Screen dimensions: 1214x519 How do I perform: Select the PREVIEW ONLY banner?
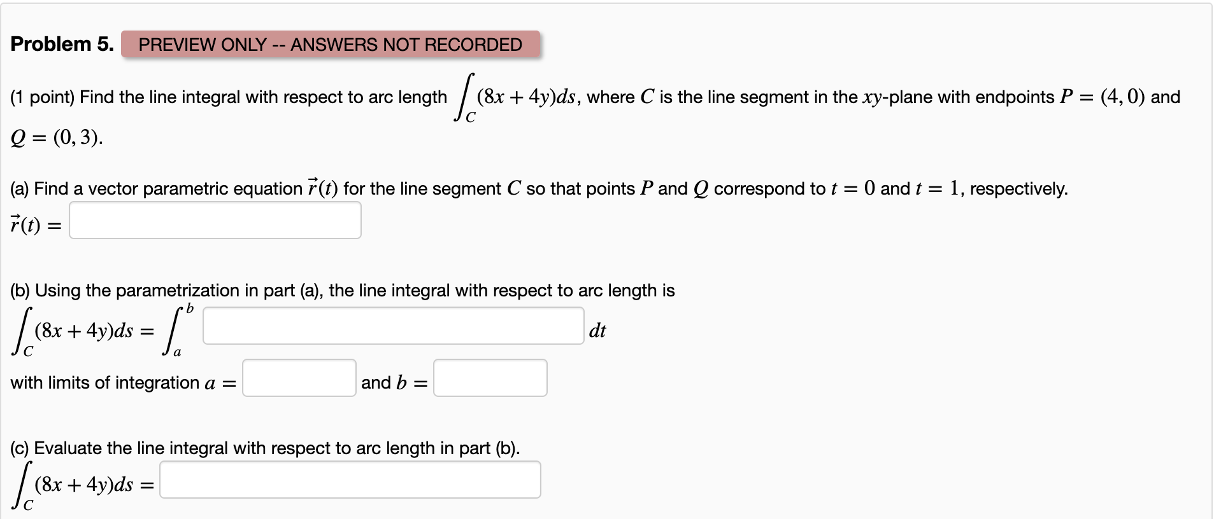tap(331, 45)
